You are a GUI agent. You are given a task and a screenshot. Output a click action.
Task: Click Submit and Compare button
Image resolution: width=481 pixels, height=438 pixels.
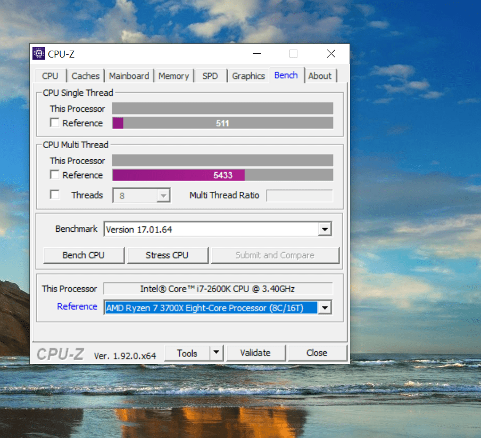coord(275,255)
